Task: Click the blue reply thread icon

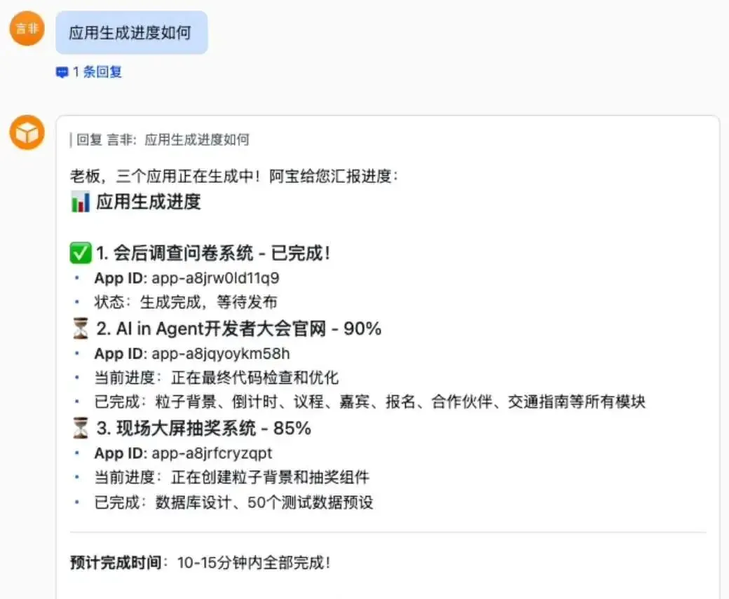Action: tap(62, 72)
